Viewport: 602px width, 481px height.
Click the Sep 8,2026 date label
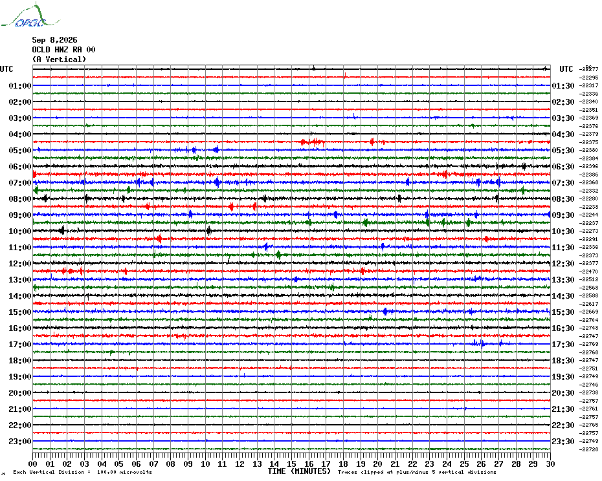54,40
